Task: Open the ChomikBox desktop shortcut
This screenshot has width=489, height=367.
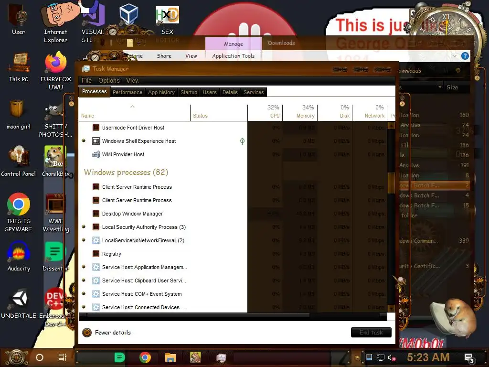Action: (55, 162)
